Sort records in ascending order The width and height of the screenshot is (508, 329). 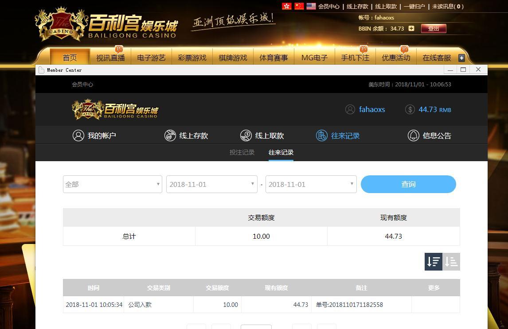coord(451,261)
